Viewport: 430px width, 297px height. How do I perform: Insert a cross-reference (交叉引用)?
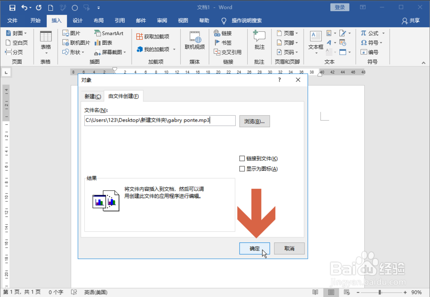click(227, 52)
